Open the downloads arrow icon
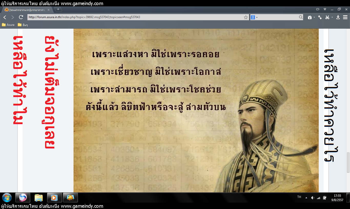The height and width of the screenshot is (209, 350). point(338,17)
